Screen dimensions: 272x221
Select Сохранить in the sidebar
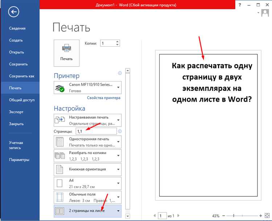click(18, 64)
